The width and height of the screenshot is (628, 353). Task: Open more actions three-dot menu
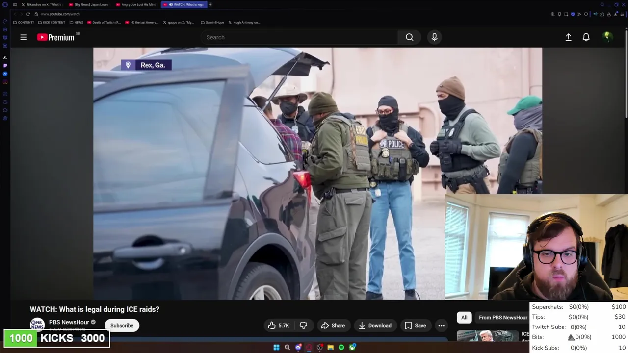(441, 325)
